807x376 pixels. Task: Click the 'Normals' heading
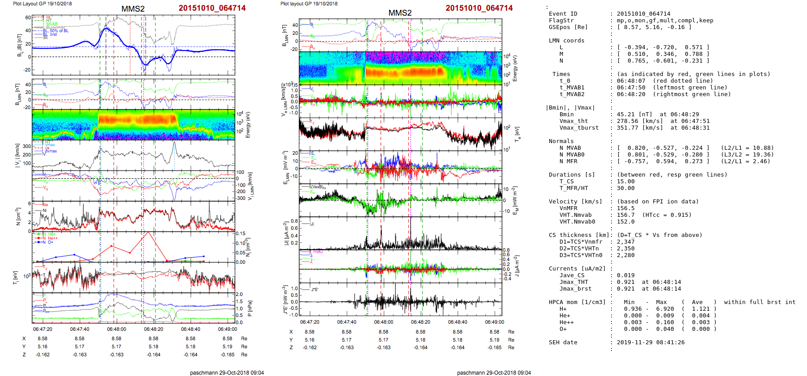tap(561, 141)
